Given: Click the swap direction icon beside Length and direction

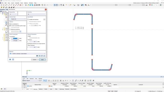Looking at the screenshot, I should (44, 19).
